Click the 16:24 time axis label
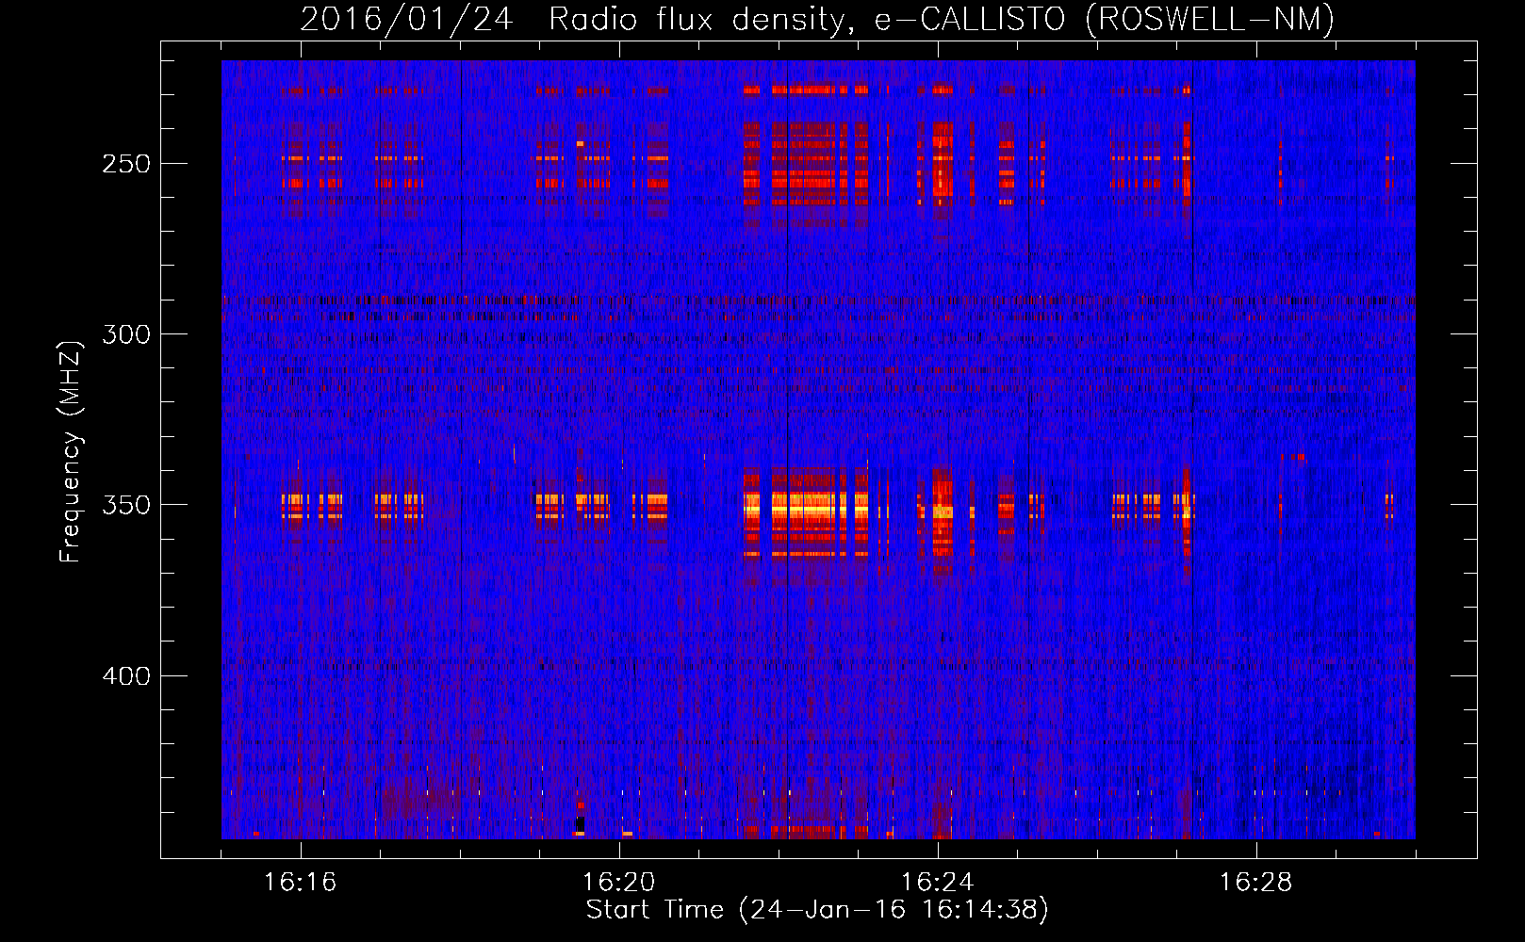This screenshot has width=1525, height=942. [x=937, y=883]
